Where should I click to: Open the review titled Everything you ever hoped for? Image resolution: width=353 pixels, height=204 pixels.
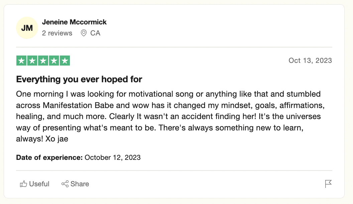[79, 79]
